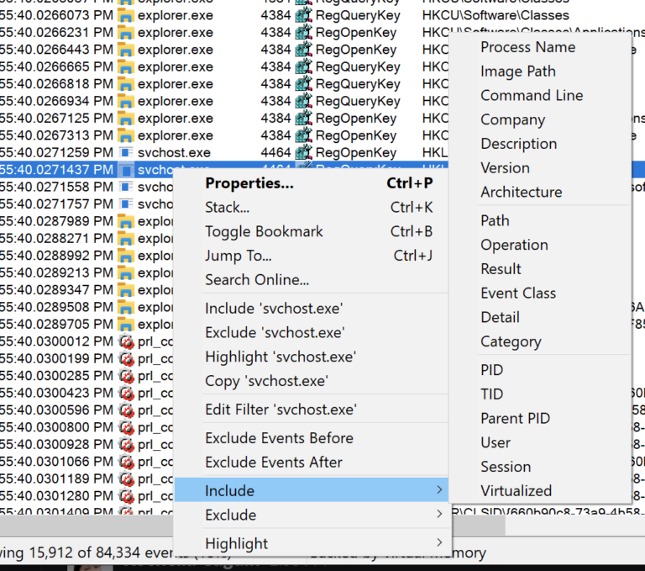Click explorer.exe folder icon at 55:40.0287989
Image resolution: width=645 pixels, height=571 pixels.
[126, 221]
